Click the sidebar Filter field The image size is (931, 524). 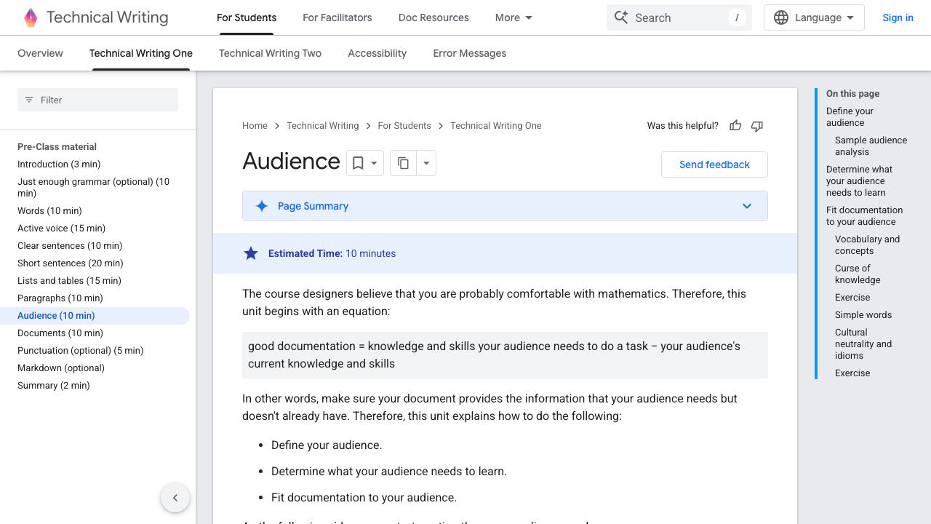[x=97, y=100]
